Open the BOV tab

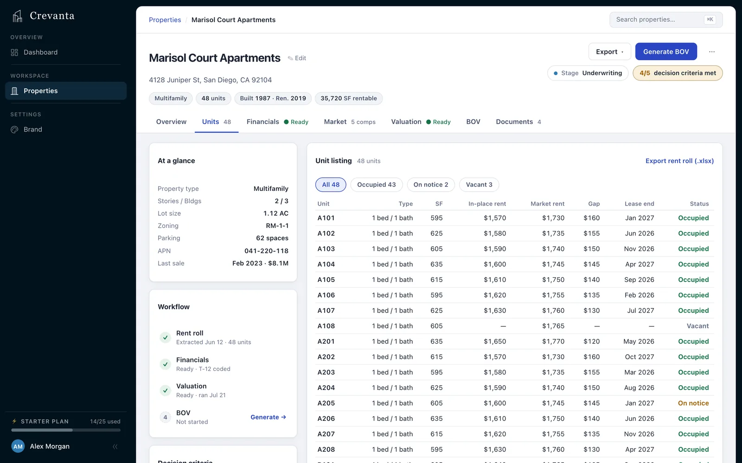pos(473,122)
